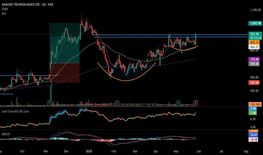Image resolution: width=263 pixels, height=155 pixels.
Task: Click the Jul label on time axis
Action: (222, 151)
